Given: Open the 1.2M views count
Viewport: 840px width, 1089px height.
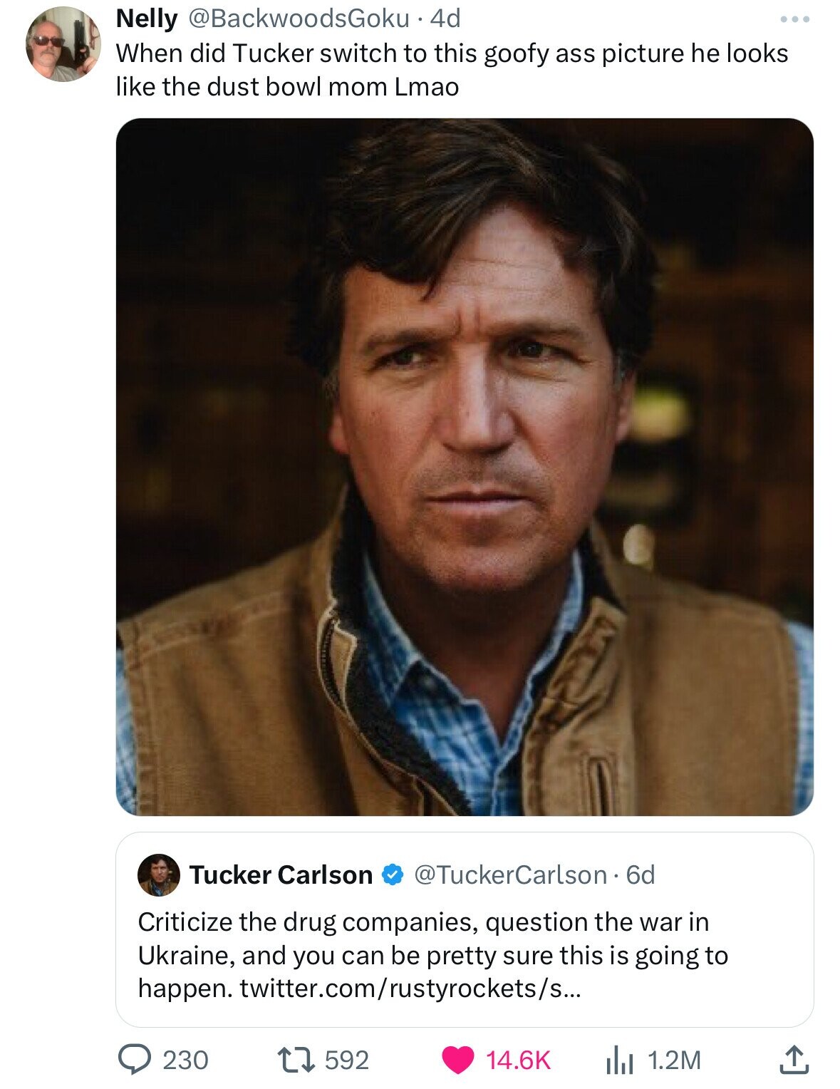Looking at the screenshot, I should pos(674,1060).
